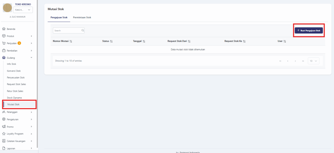This screenshot has width=334, height=153.
Task: Click the search magnifier icon
Action: [83, 30]
